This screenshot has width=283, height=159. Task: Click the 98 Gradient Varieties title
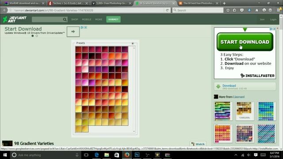[34, 143]
